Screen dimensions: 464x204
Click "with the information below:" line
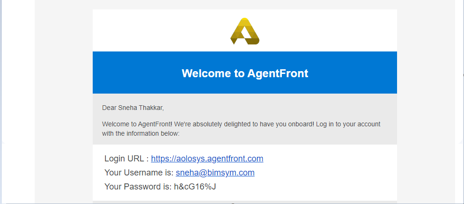141,133
